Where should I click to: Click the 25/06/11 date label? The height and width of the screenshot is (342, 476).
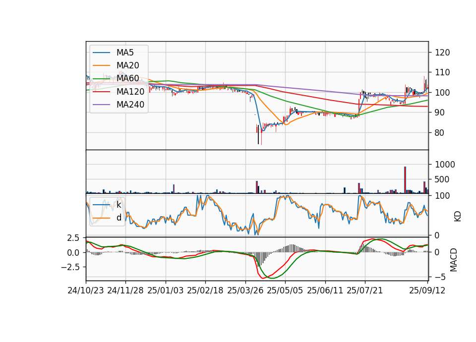pos(325,290)
